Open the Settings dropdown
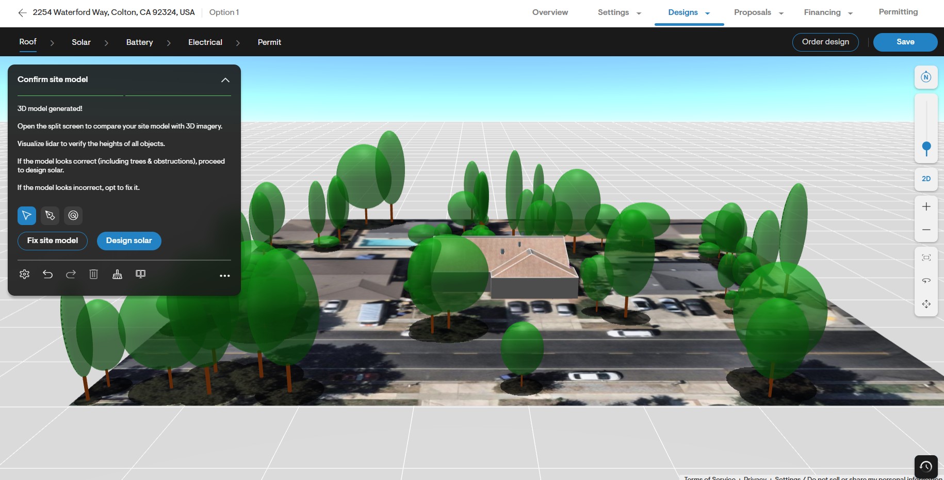The image size is (944, 480). (620, 12)
